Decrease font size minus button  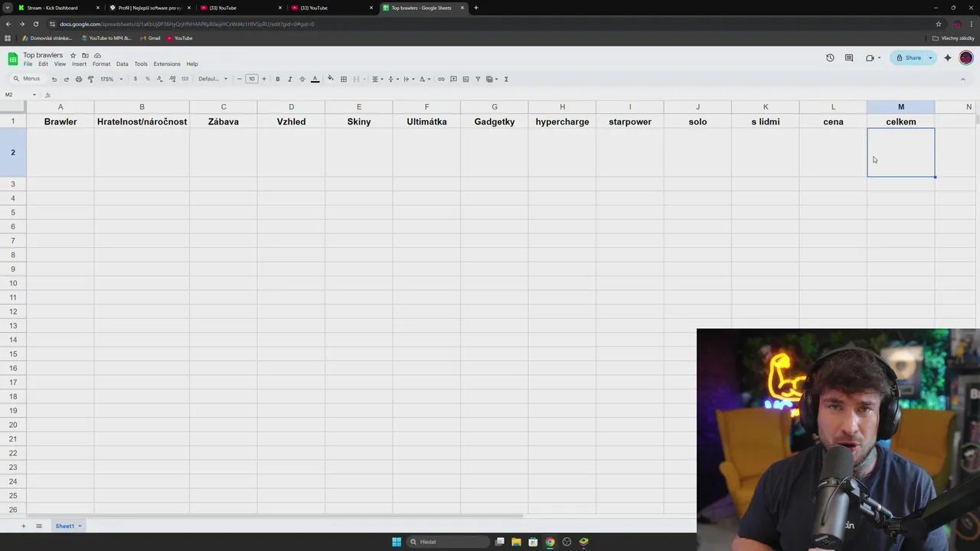(239, 79)
